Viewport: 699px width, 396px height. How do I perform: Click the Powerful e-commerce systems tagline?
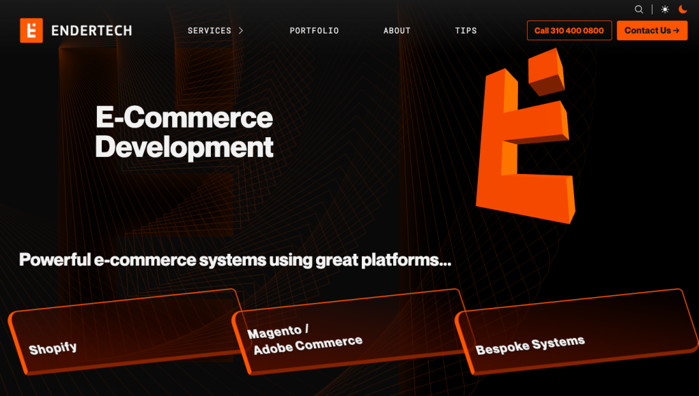(x=235, y=260)
